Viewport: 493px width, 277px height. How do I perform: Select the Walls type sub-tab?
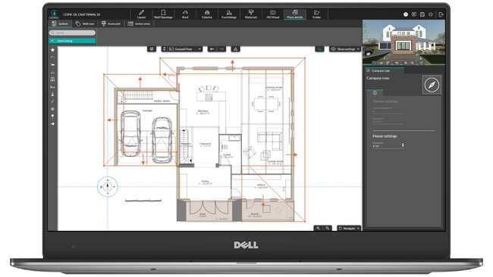(x=85, y=24)
